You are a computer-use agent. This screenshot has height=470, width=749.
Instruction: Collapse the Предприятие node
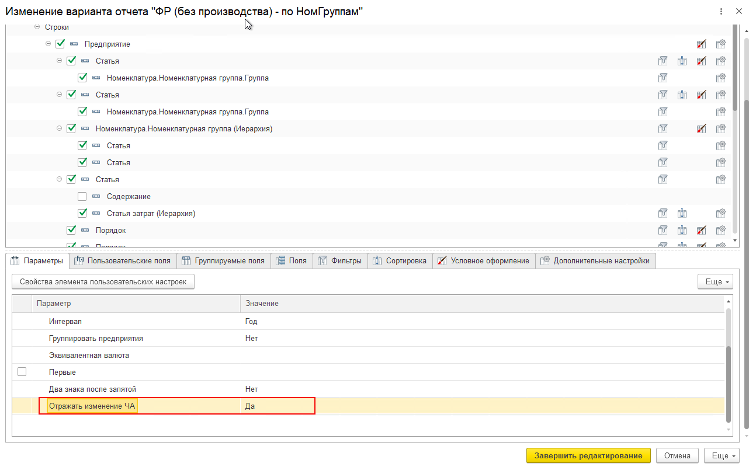click(x=48, y=44)
